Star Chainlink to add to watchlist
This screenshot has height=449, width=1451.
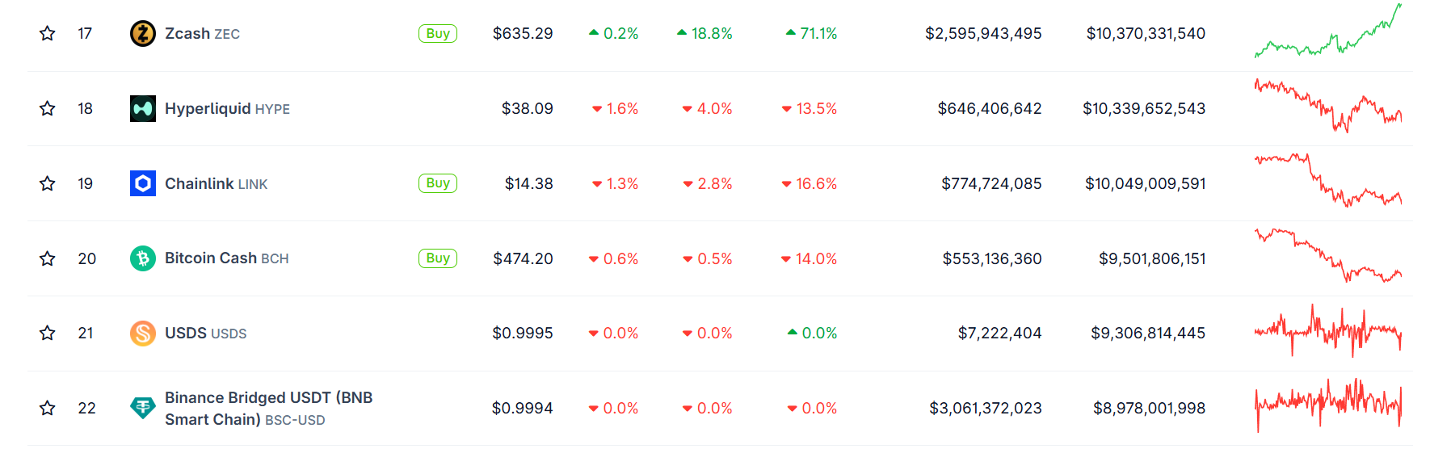[x=48, y=183]
